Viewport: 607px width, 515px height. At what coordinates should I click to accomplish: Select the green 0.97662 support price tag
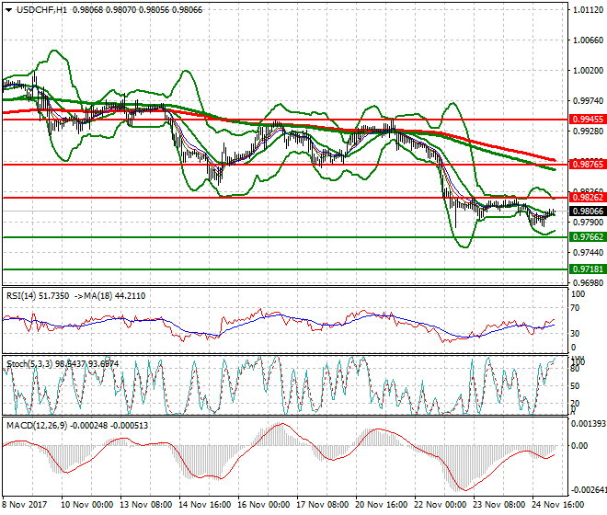585,236
